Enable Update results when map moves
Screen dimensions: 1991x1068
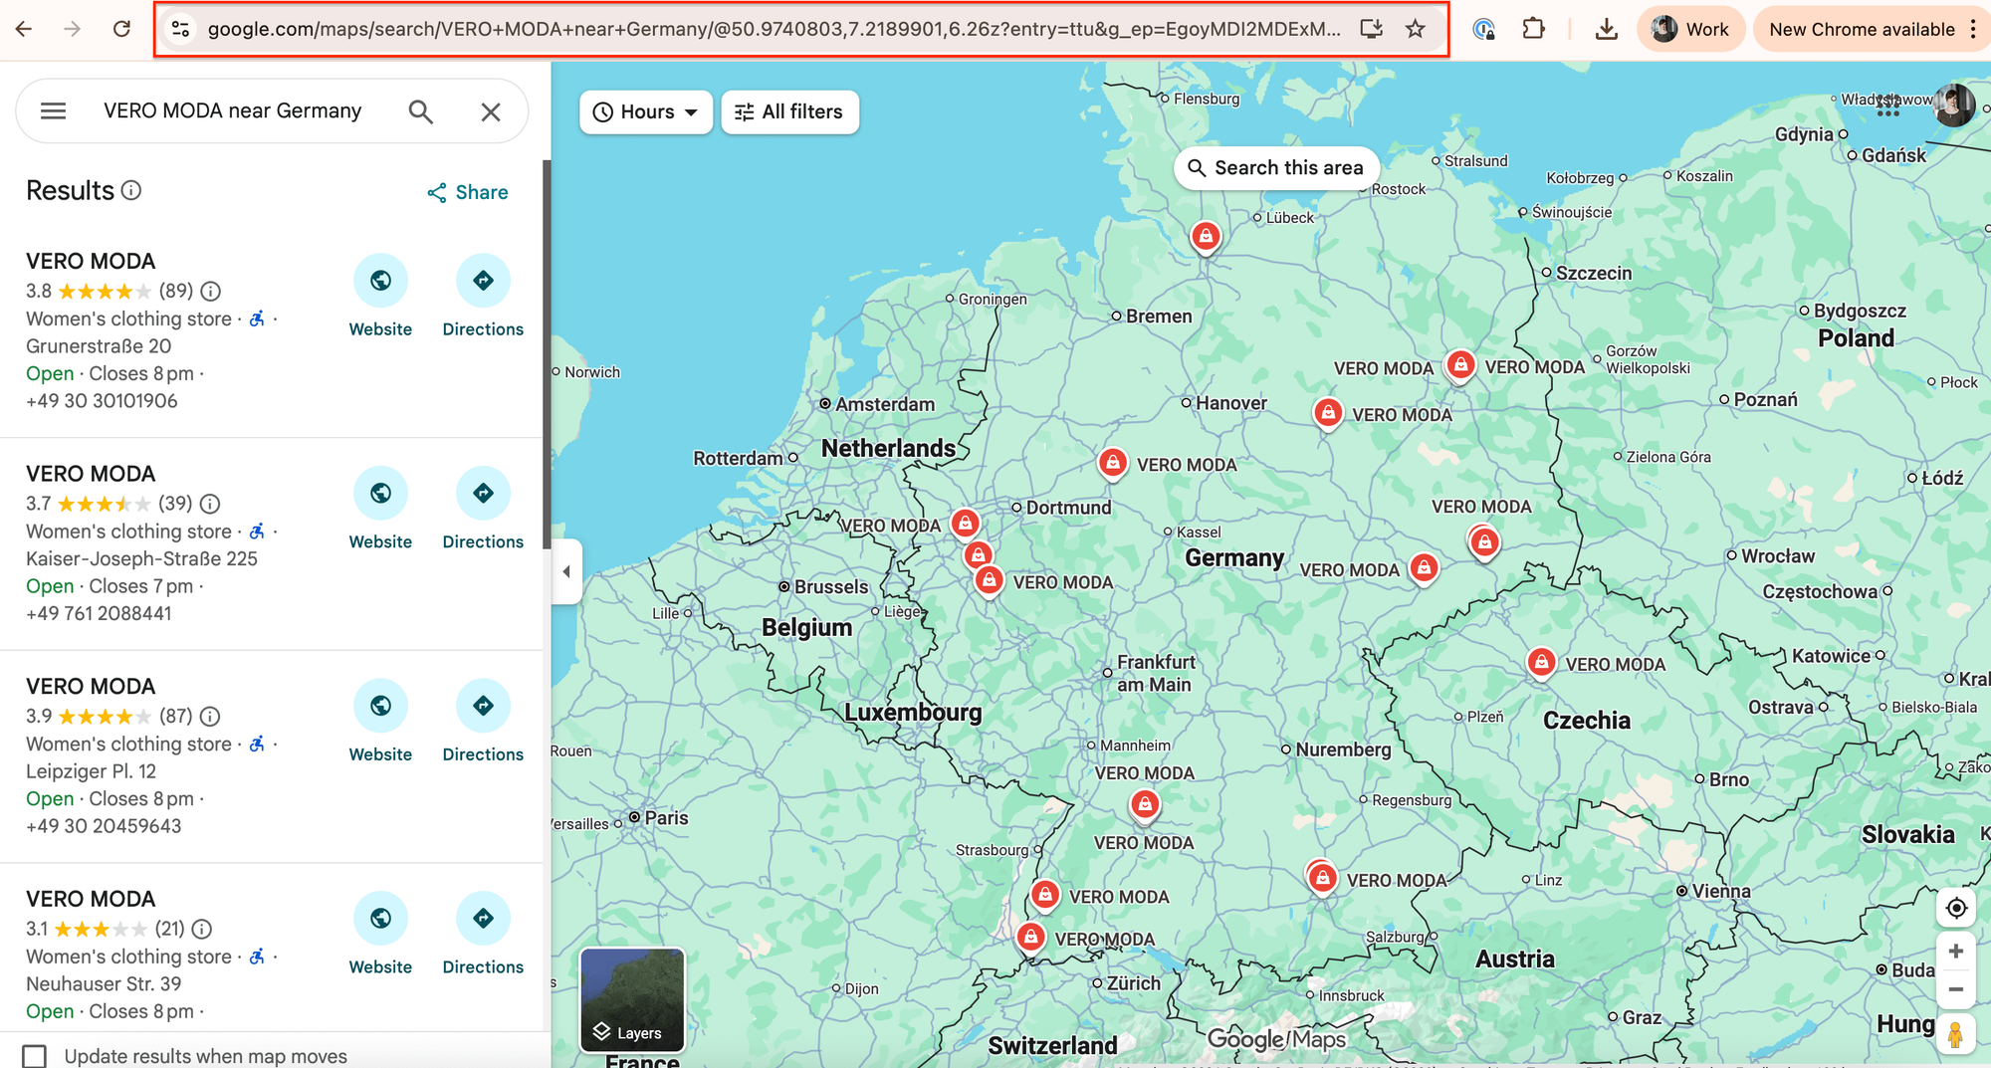35,1054
